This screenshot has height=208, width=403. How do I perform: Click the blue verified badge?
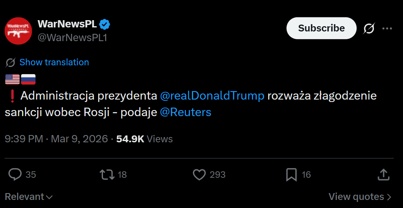click(x=105, y=24)
